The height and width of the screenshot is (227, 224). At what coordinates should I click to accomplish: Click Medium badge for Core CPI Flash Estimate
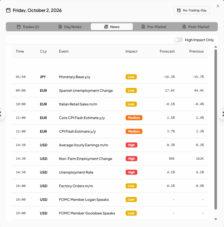(x=134, y=118)
